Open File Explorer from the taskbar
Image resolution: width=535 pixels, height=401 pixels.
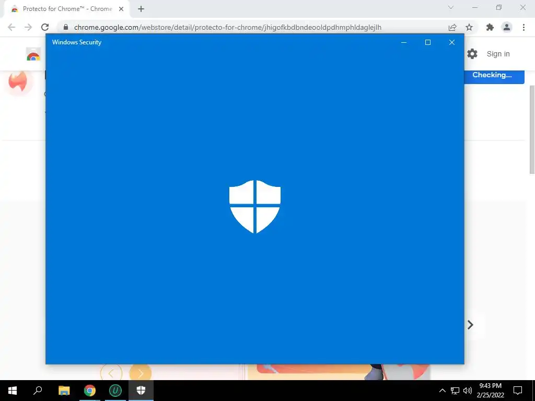(64, 391)
